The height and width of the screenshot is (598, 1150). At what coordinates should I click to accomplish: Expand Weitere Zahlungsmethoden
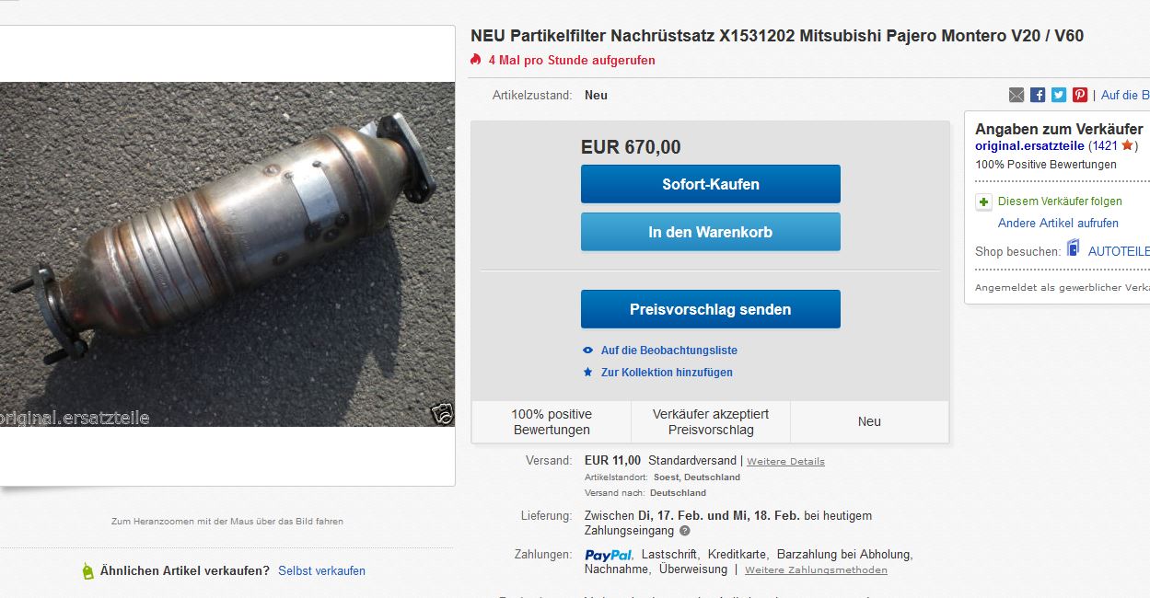816,570
